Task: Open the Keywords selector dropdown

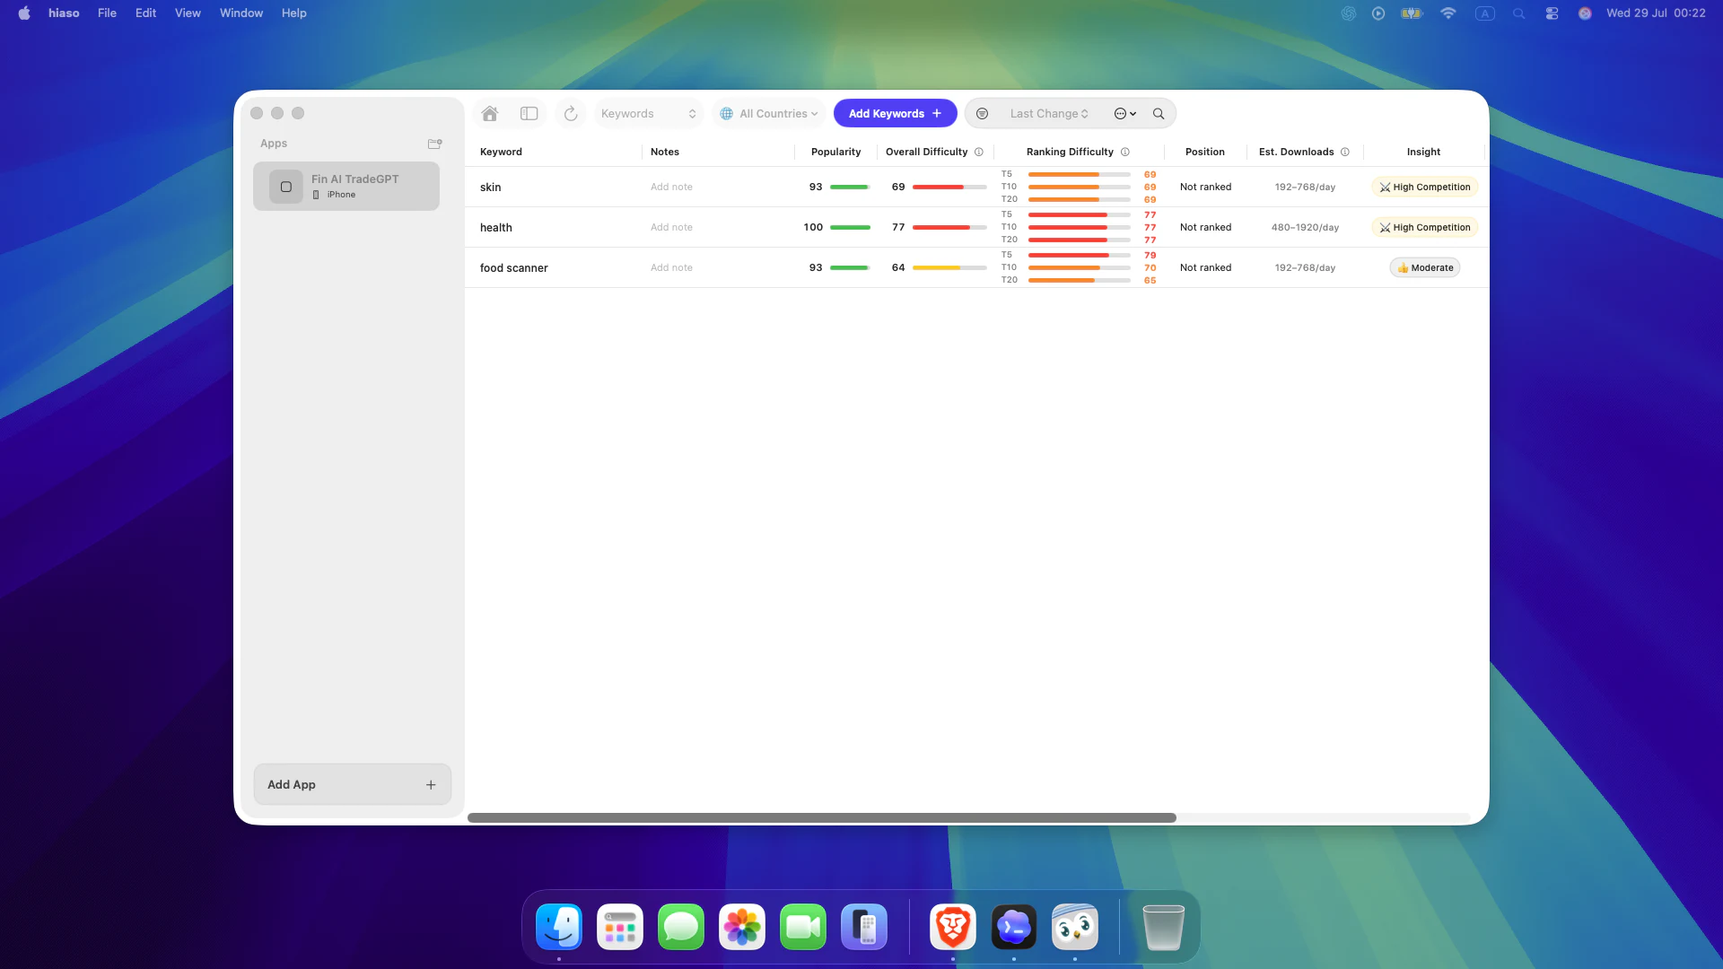Action: click(x=648, y=114)
